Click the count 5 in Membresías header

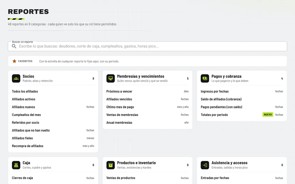pos(188,79)
